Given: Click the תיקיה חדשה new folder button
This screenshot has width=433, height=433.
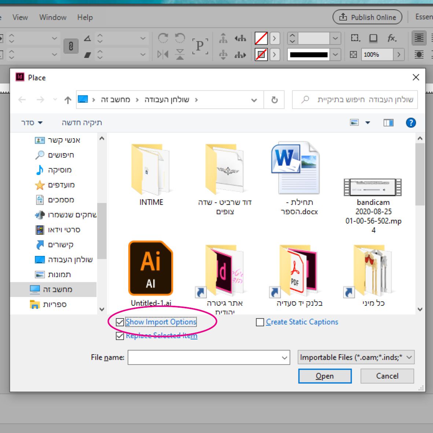Looking at the screenshot, I should click(82, 122).
